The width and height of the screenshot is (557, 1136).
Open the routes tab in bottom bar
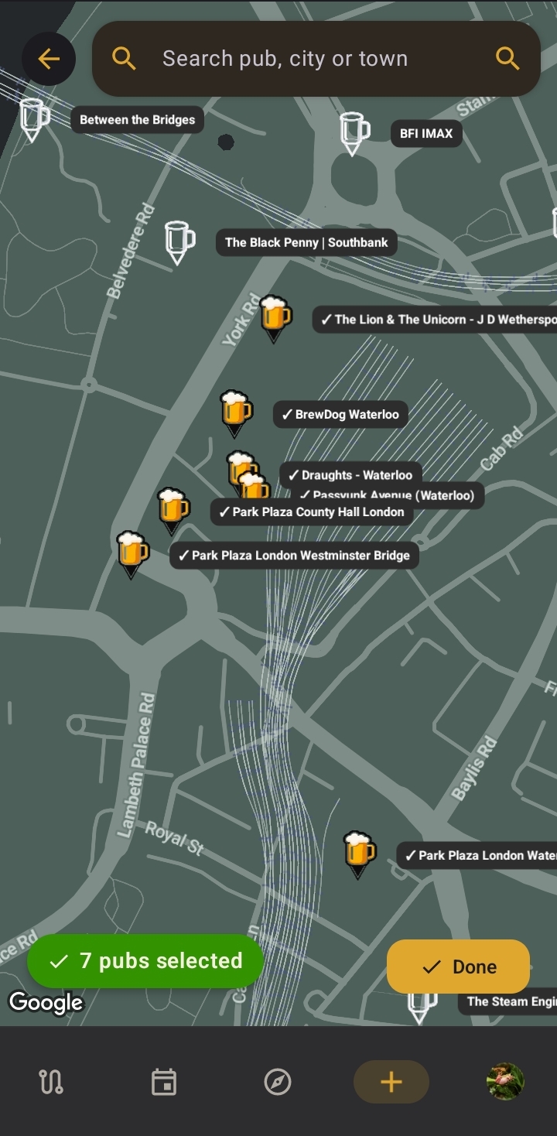[x=51, y=1082]
